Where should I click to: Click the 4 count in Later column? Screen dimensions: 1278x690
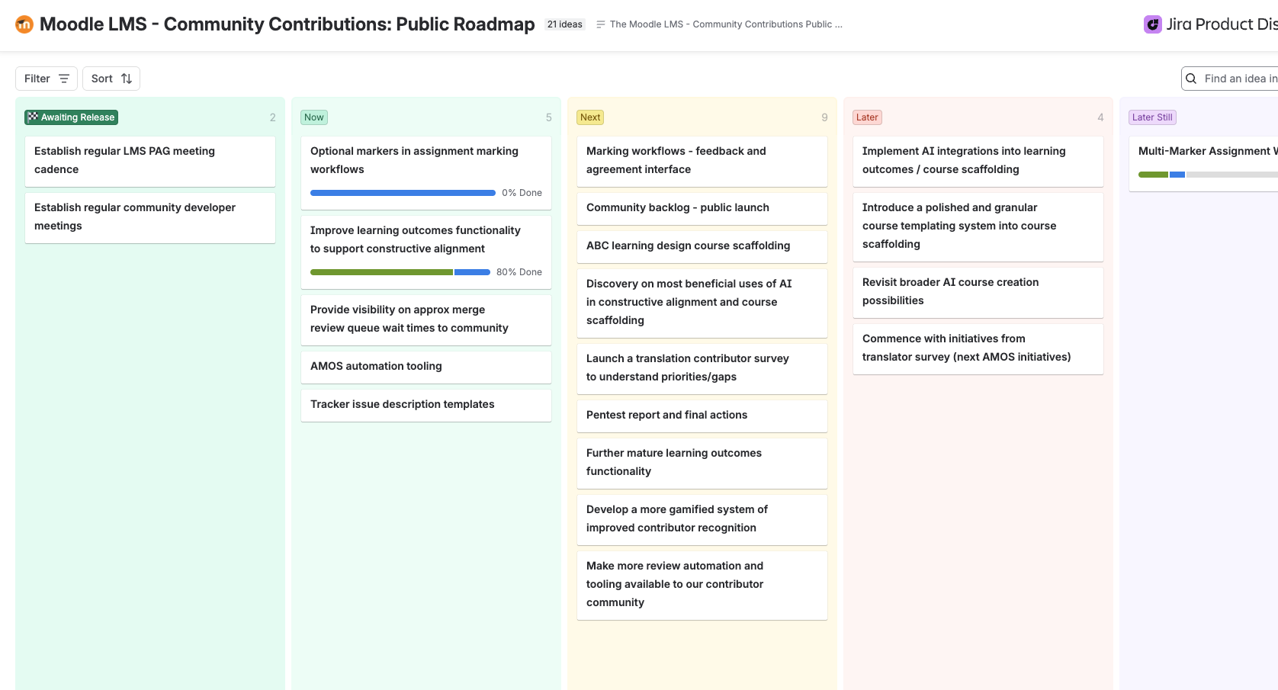tap(1100, 117)
